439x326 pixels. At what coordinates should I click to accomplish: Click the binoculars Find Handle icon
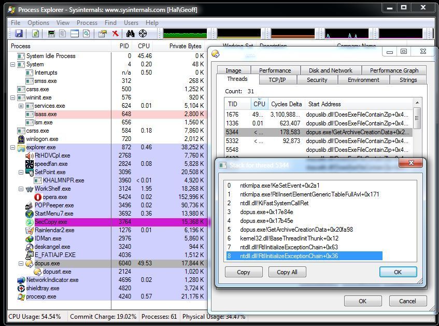(x=130, y=34)
